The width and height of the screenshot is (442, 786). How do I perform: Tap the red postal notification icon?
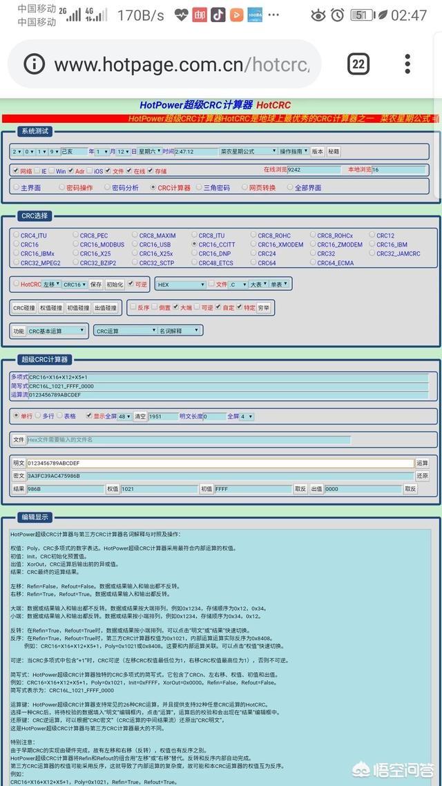[200, 15]
